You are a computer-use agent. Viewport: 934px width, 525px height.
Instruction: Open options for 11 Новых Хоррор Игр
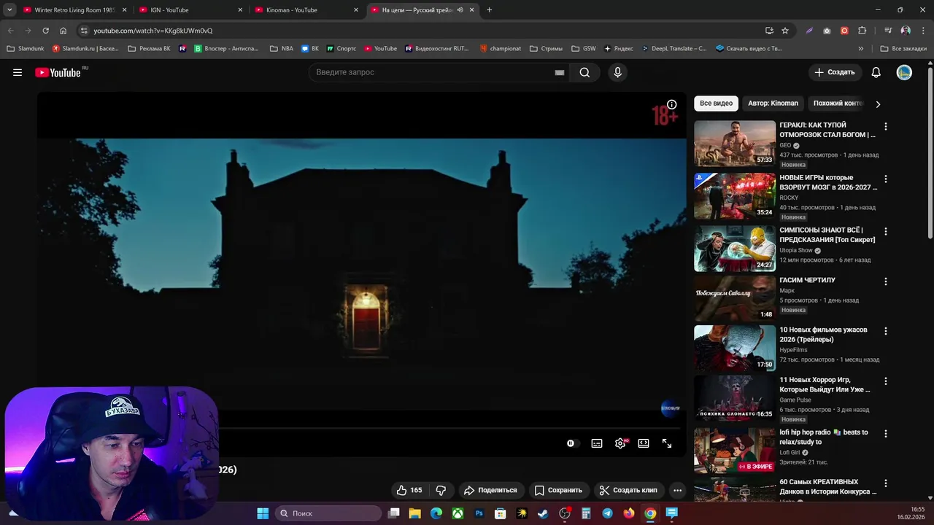pyautogui.click(x=886, y=381)
